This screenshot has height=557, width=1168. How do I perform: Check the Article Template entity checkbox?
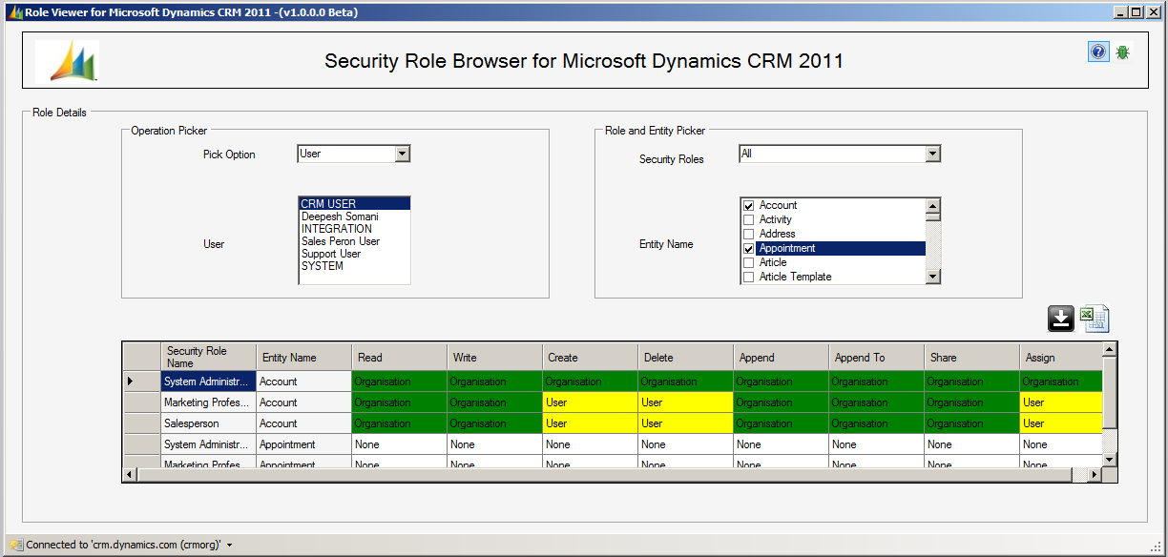tap(749, 277)
